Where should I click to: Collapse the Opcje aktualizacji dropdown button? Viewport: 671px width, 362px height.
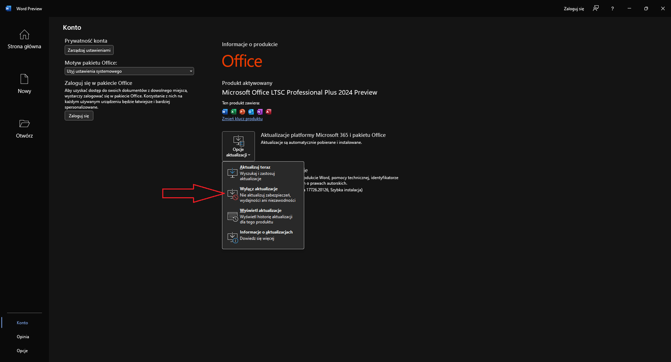239,146
